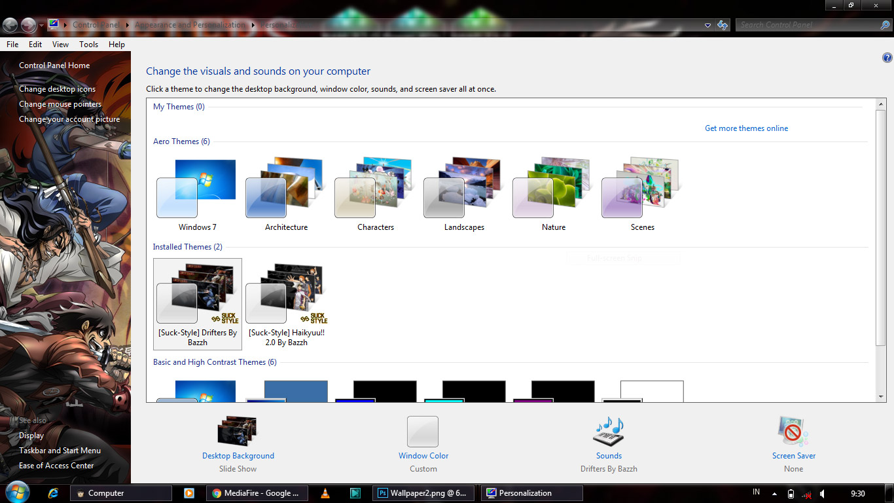This screenshot has width=894, height=503.
Task: Open the Help menu
Action: (116, 45)
